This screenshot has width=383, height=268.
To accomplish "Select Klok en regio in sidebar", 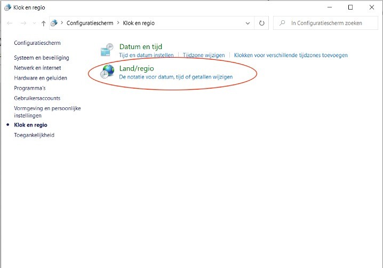I will [30, 125].
